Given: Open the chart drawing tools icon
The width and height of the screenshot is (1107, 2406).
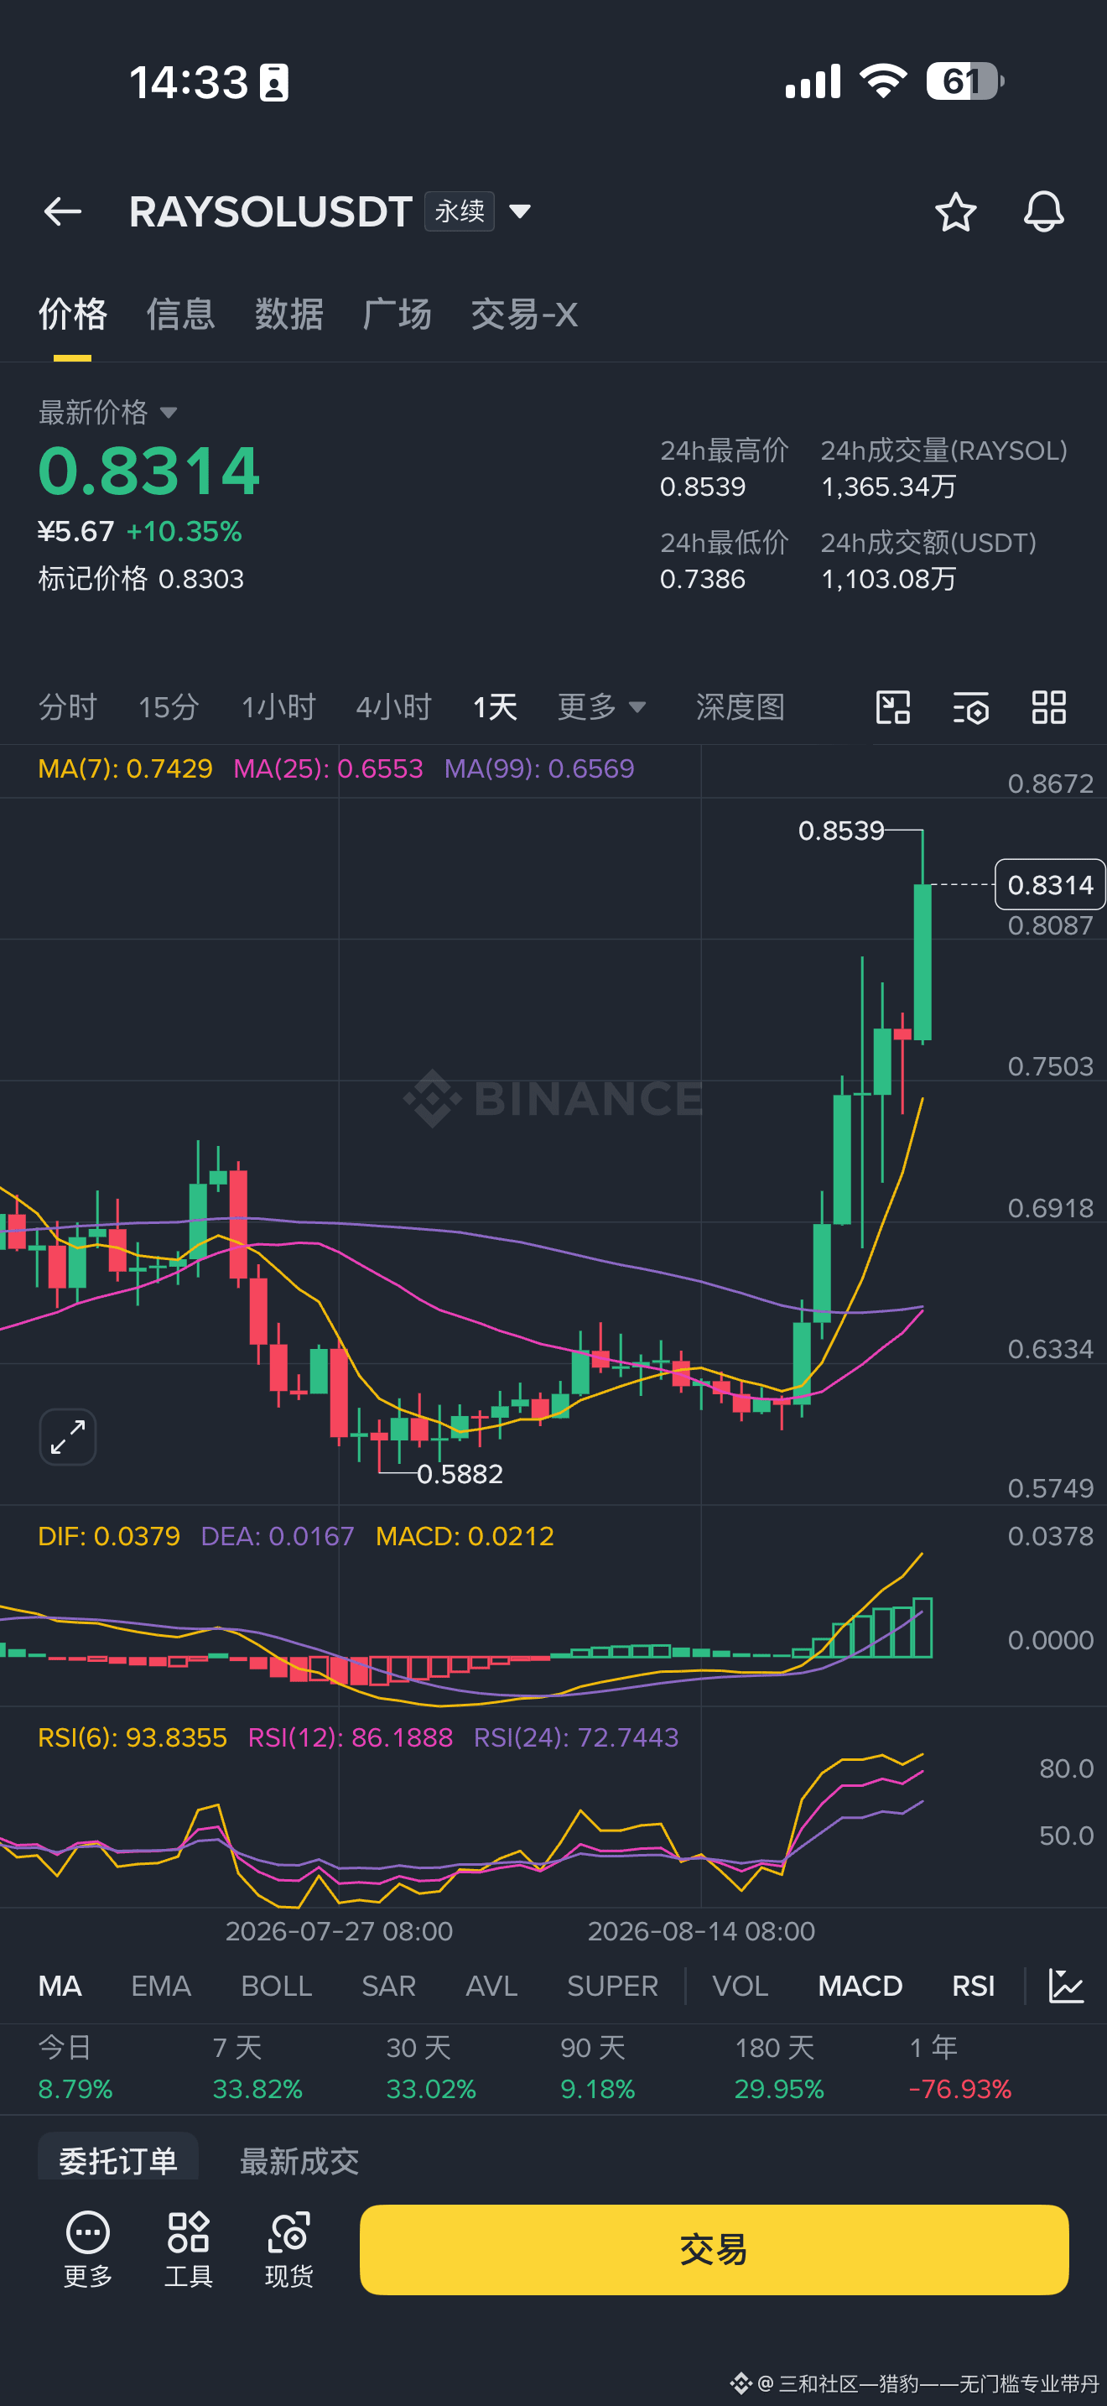Looking at the screenshot, I should [x=893, y=707].
